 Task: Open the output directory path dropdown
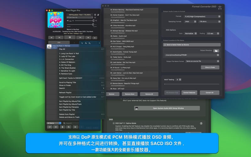(192, 55)
